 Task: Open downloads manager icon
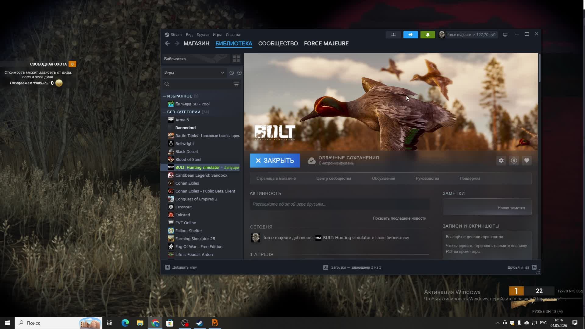click(x=325, y=267)
